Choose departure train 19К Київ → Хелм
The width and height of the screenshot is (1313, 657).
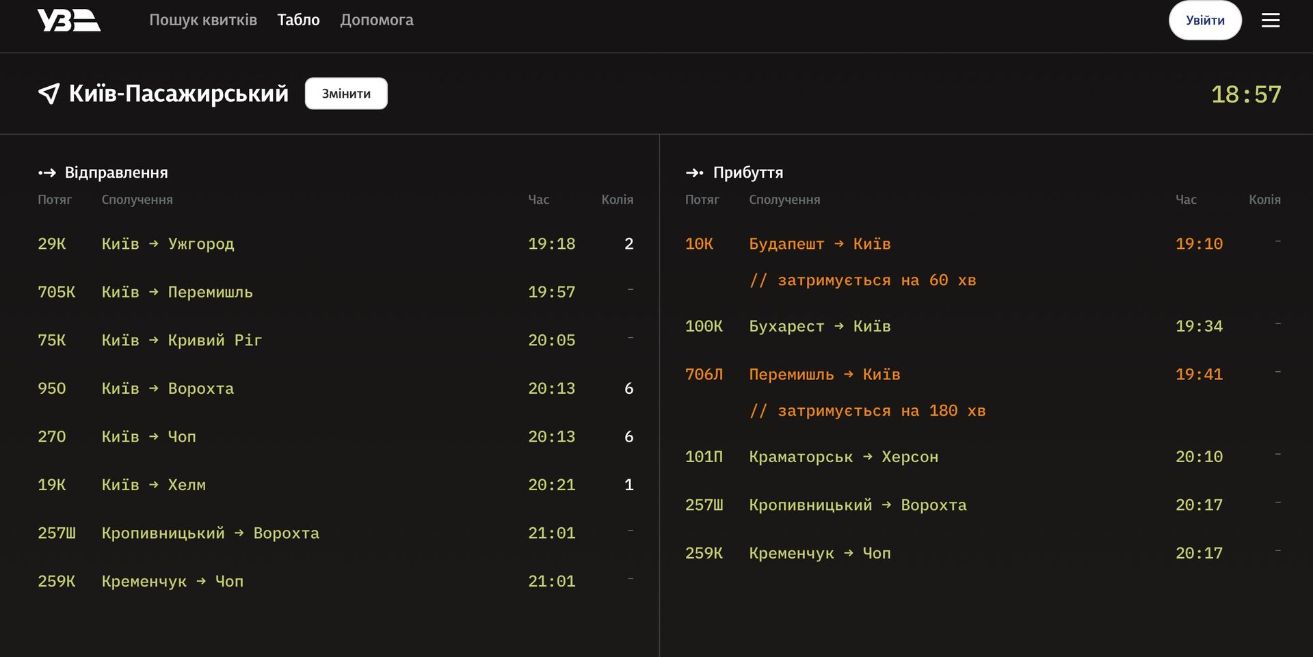pos(153,485)
